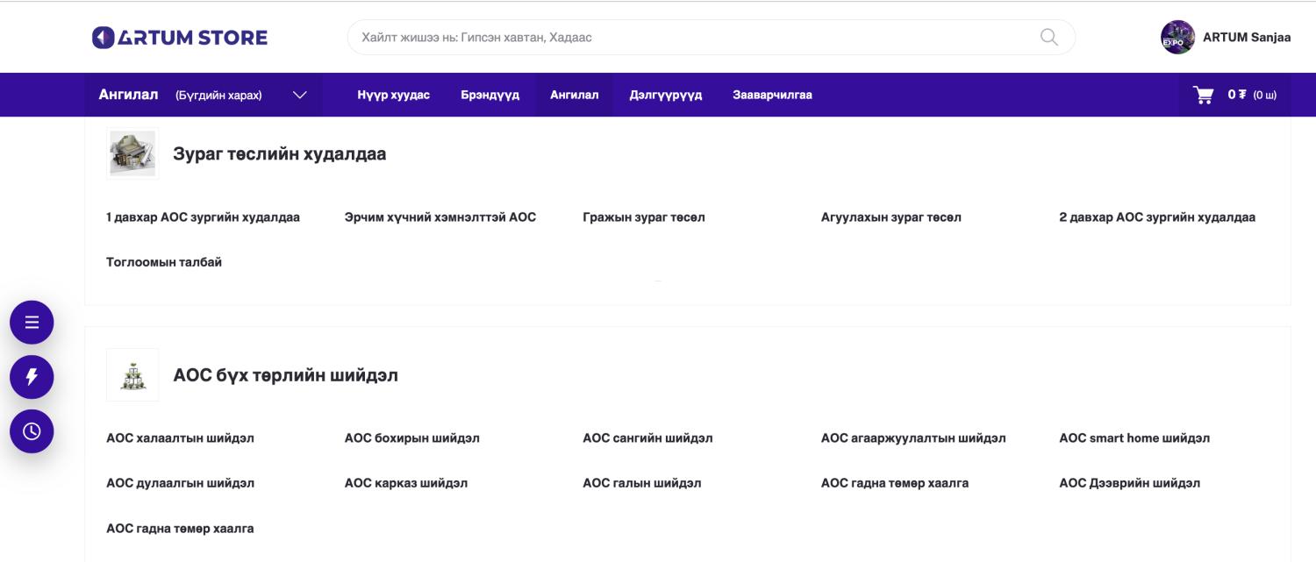Click the floating lightning bolt button
The height and width of the screenshot is (562, 1316).
coord(32,377)
